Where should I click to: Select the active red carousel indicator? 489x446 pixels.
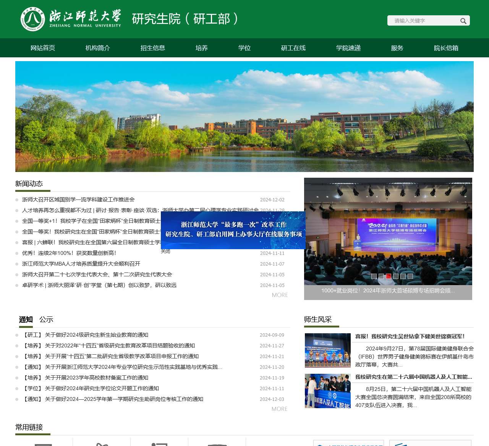coord(389,276)
